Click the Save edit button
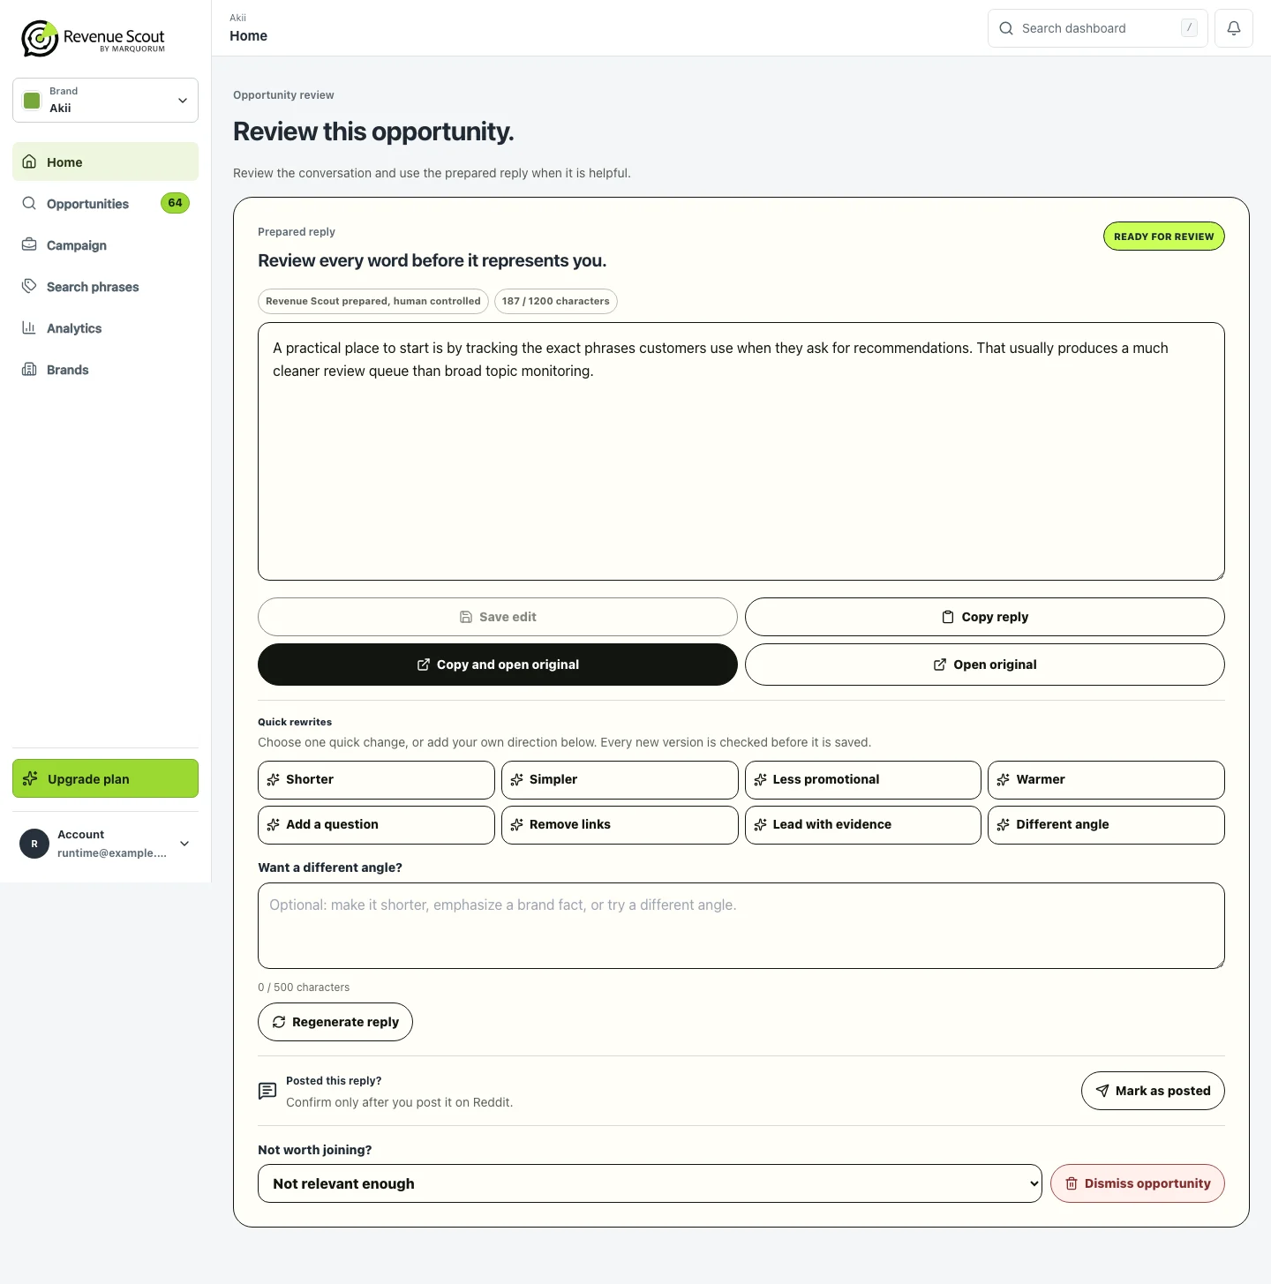 (x=498, y=617)
